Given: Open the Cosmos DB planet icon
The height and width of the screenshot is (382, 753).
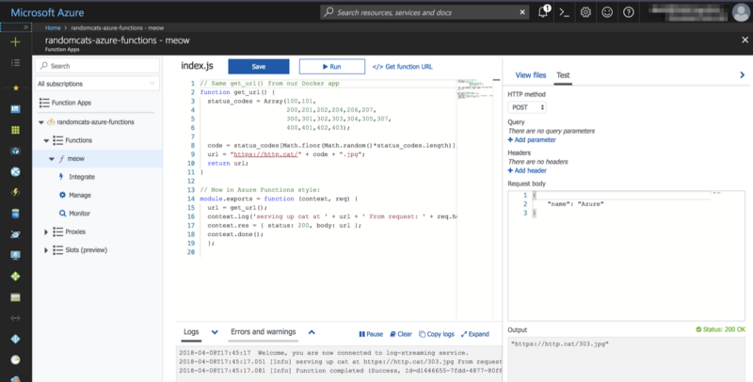Looking at the screenshot, I should tap(15, 234).
